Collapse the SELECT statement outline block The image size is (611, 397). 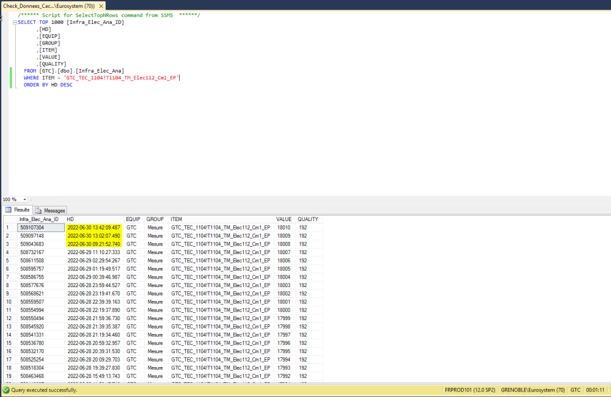coord(14,22)
